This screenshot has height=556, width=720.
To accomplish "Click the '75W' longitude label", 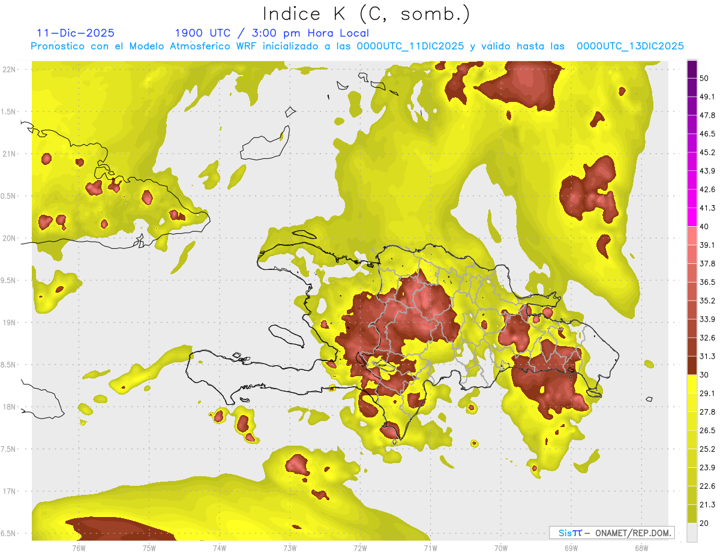I will [149, 548].
